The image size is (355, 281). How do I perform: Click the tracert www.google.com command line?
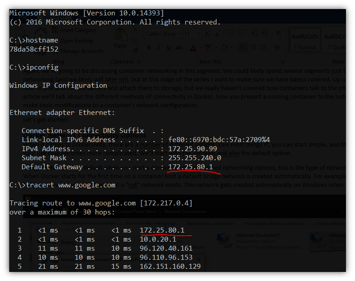62,185
